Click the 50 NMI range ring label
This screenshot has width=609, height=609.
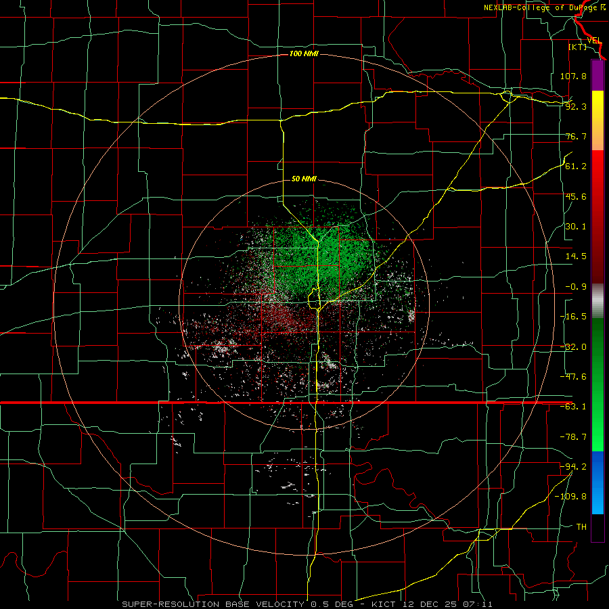click(x=304, y=179)
